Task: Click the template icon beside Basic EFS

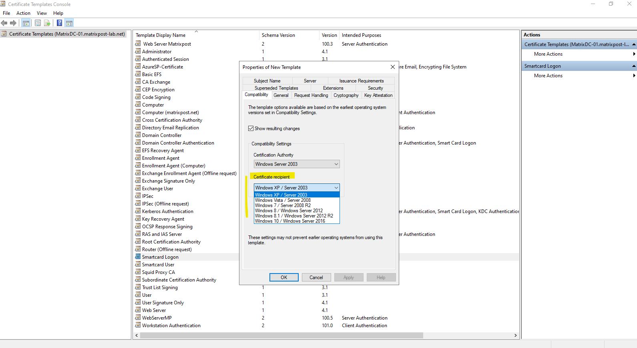Action: click(138, 74)
